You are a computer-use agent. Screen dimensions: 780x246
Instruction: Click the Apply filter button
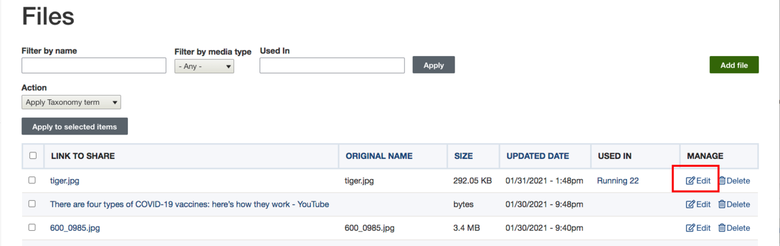[x=433, y=65]
